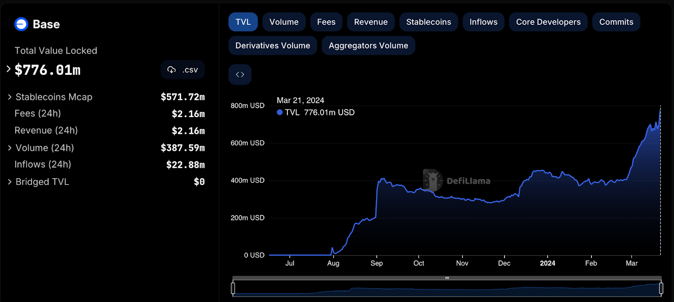Expand the Volume (24h) row

coord(10,148)
